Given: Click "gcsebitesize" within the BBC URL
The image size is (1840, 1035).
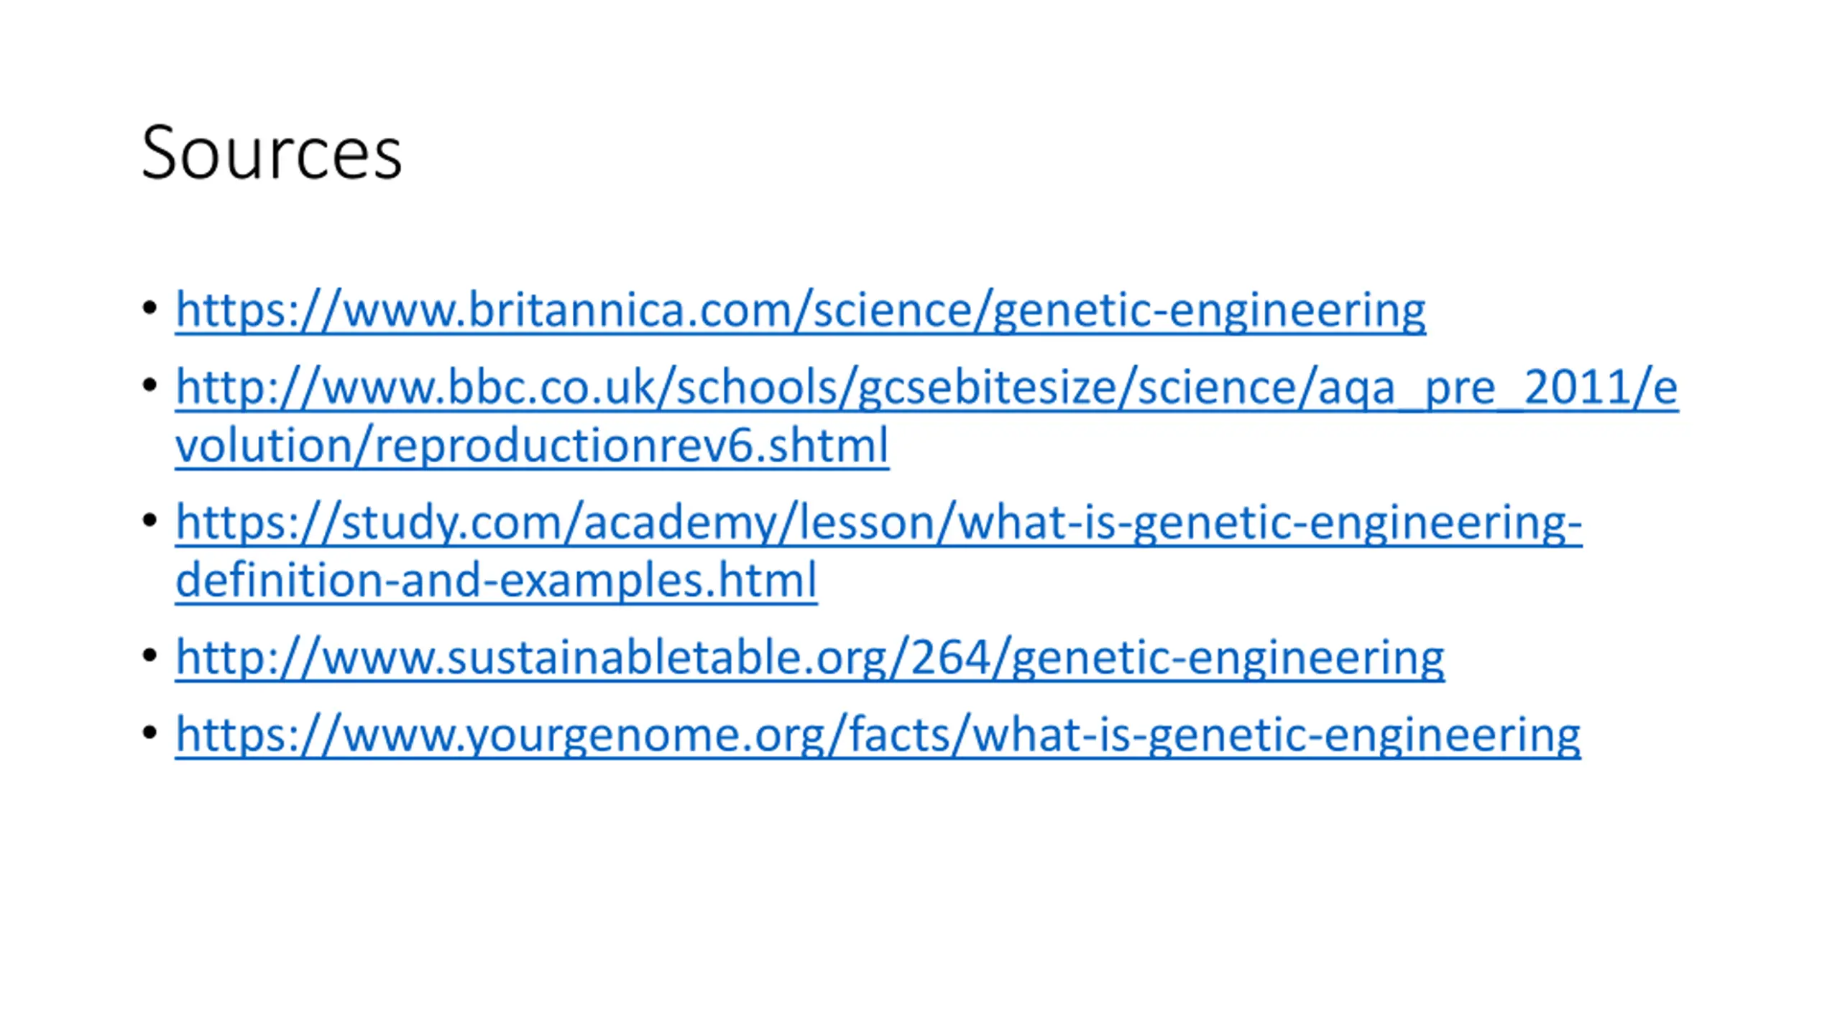Looking at the screenshot, I should [x=987, y=388].
